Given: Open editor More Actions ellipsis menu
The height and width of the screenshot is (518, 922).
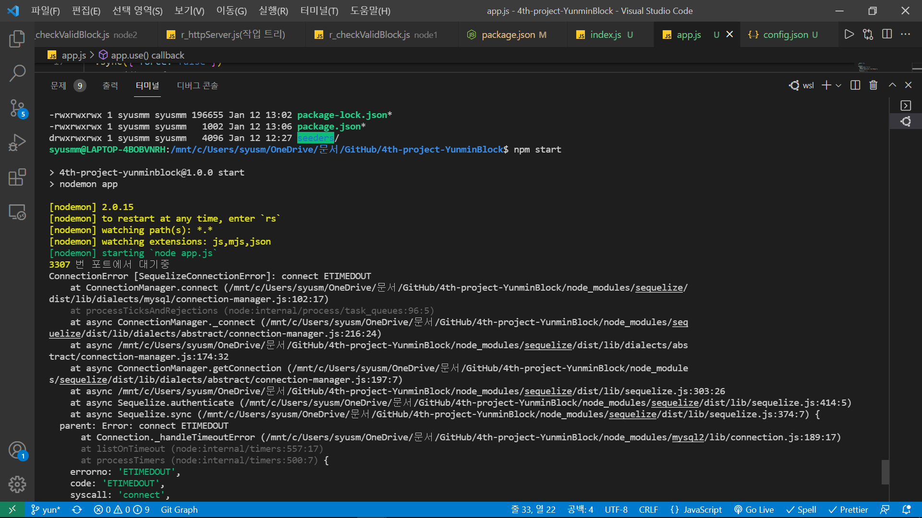Looking at the screenshot, I should [905, 35].
